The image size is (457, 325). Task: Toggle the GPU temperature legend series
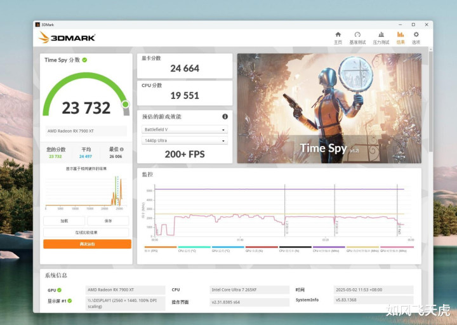(228, 249)
